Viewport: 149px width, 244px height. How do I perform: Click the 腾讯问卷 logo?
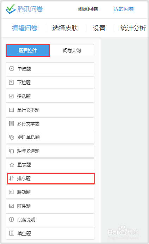click(x=24, y=9)
